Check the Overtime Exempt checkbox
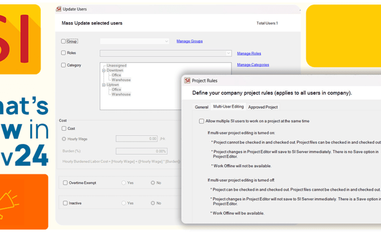The width and height of the screenshot is (381, 232). [65, 183]
